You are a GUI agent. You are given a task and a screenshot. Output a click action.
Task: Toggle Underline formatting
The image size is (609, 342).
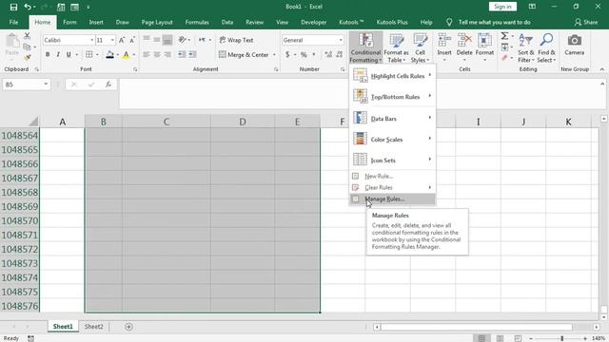[69, 55]
